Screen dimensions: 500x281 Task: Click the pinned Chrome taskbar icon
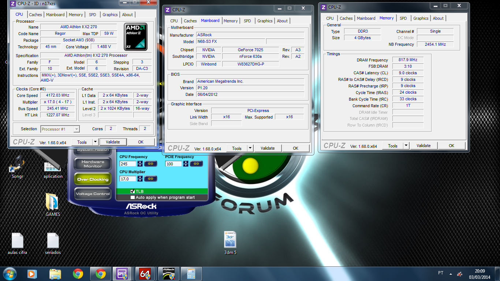(x=78, y=274)
